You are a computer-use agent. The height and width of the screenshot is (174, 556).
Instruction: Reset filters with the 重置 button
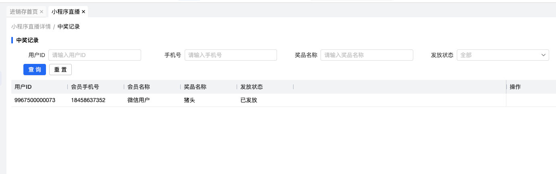60,70
